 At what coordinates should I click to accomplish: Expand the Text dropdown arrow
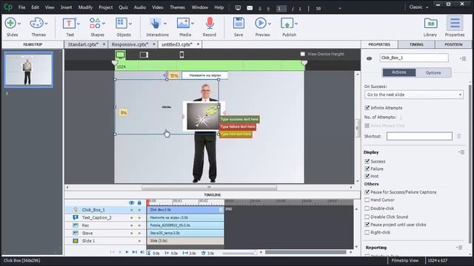79,24
